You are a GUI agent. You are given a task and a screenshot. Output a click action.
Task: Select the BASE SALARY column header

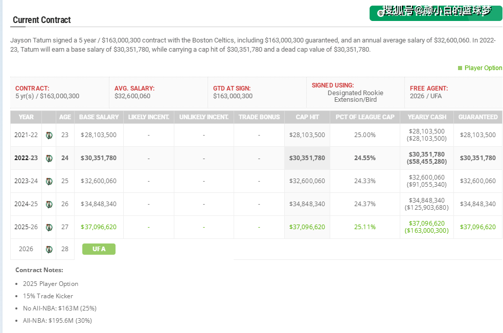pyautogui.click(x=99, y=117)
